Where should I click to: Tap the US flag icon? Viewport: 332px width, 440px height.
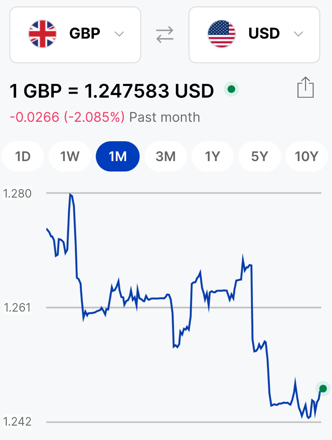[222, 34]
